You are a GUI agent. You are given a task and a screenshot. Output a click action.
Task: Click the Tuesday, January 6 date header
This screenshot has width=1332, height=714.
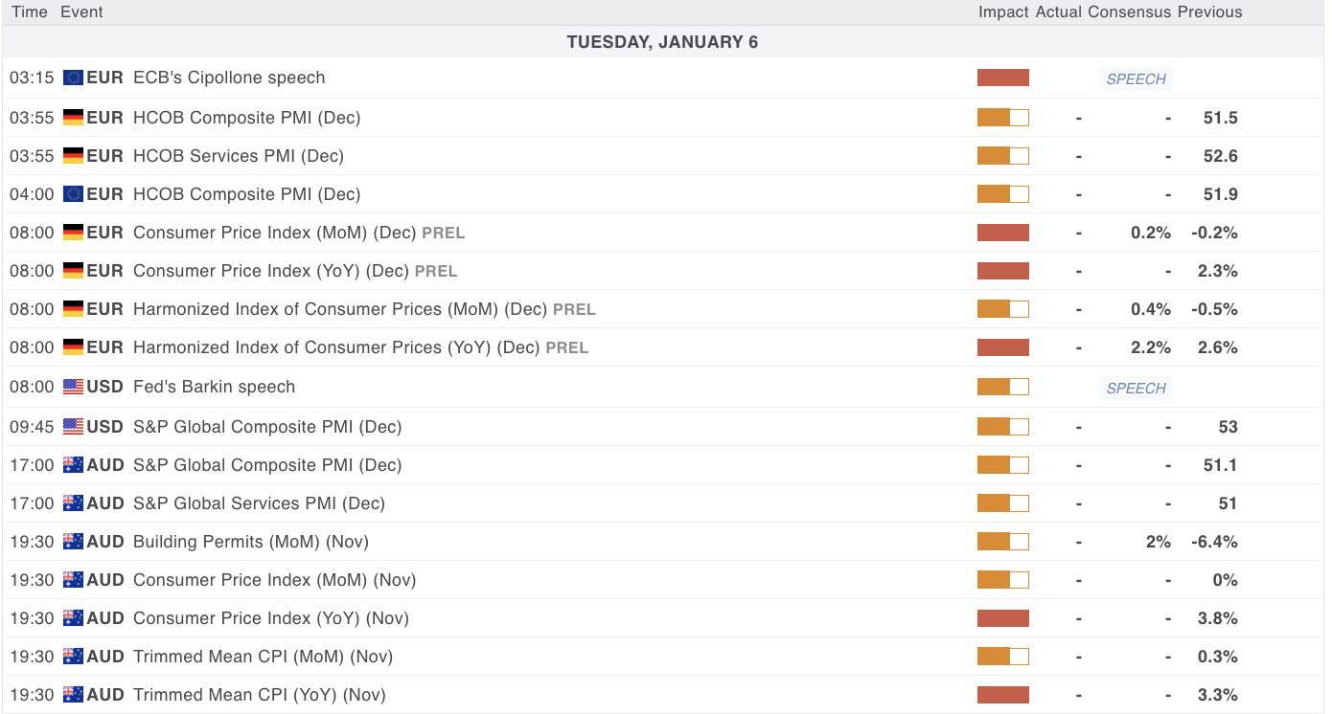tap(662, 42)
